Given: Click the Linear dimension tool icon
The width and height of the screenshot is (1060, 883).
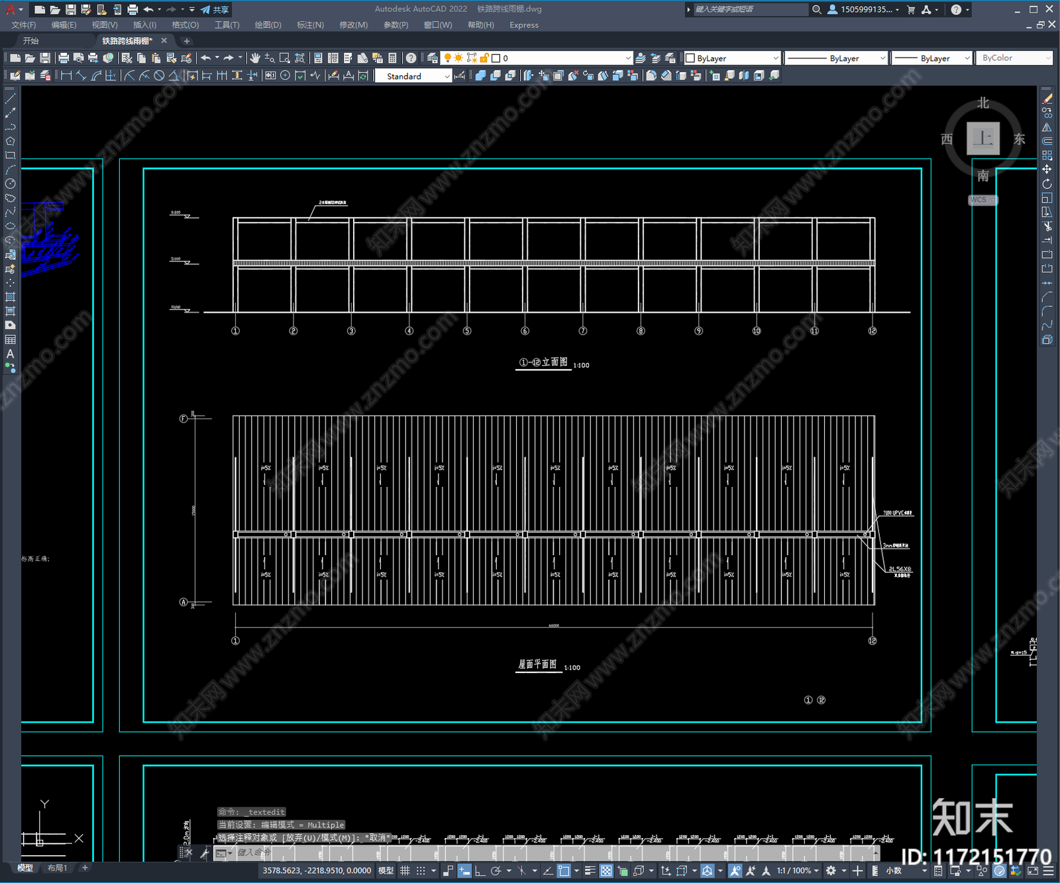Looking at the screenshot, I should coord(66,76).
